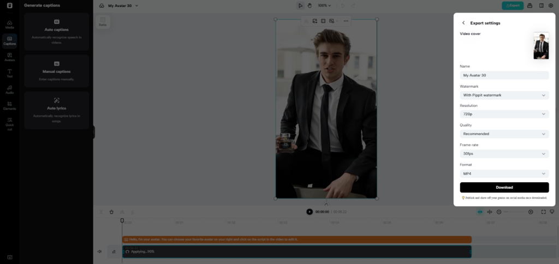Open the Audio panel in sidebar
Viewport: 559px width, 264px height.
pyautogui.click(x=10, y=89)
